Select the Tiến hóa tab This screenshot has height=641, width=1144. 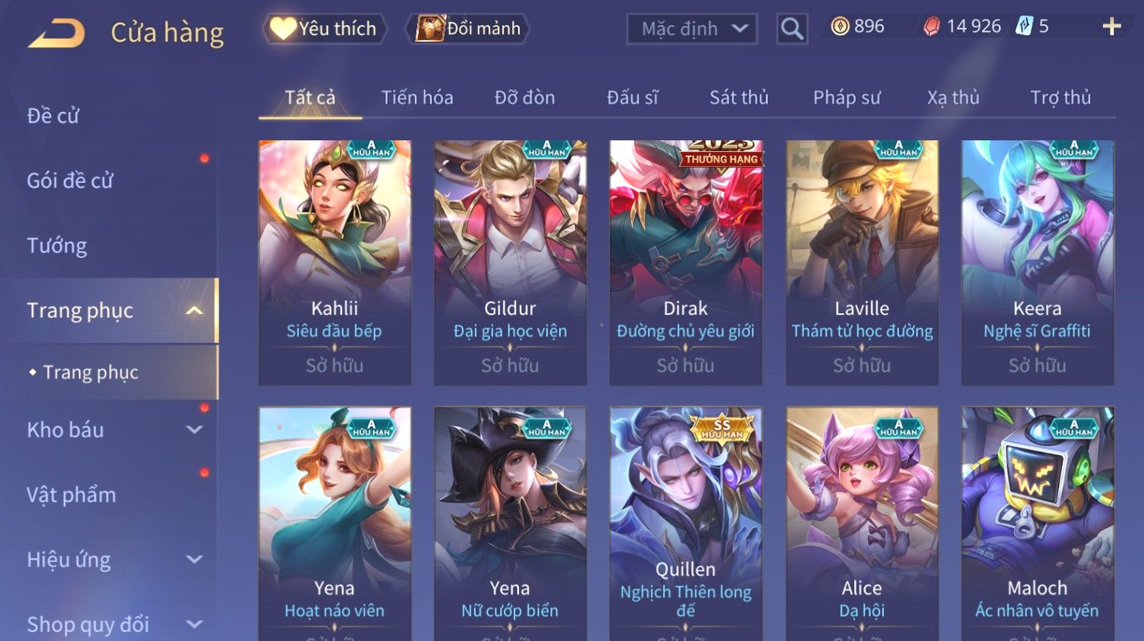pyautogui.click(x=417, y=98)
